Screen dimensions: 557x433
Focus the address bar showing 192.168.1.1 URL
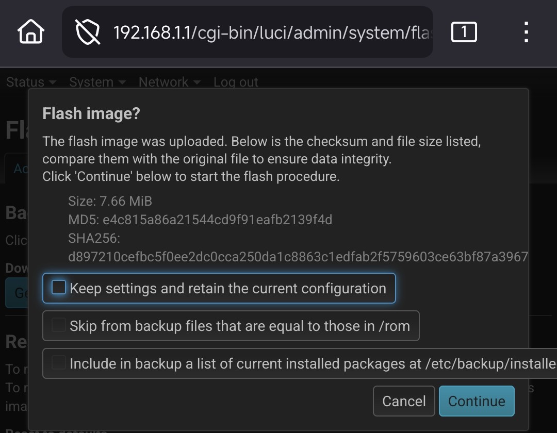click(271, 32)
